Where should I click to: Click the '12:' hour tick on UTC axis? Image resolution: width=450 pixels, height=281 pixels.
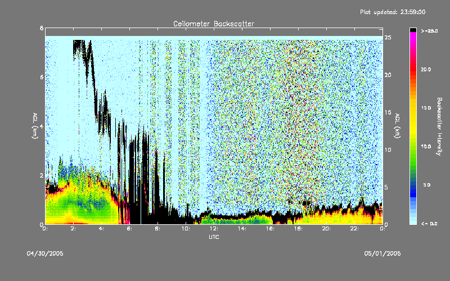pos(214,229)
